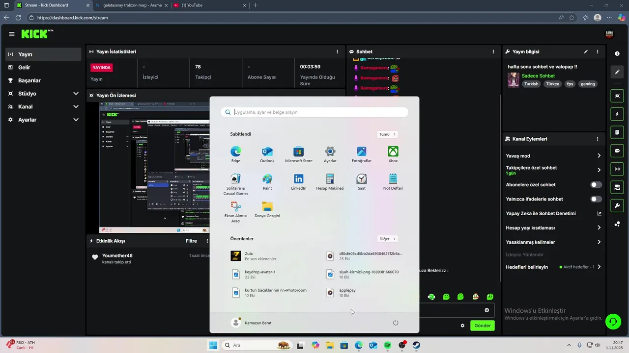Image resolution: width=629 pixels, height=353 pixels.
Task: Open Hedefleri belirleyin goals settings
Action: click(x=553, y=267)
